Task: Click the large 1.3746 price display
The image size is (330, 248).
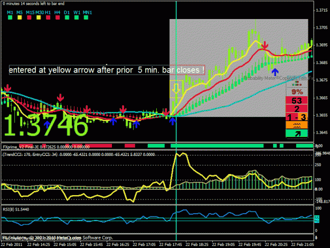Action: (46, 125)
